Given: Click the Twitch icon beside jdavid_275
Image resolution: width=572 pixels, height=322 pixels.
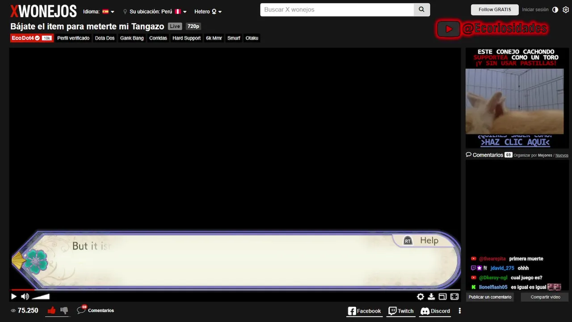Looking at the screenshot, I should [x=473, y=268].
